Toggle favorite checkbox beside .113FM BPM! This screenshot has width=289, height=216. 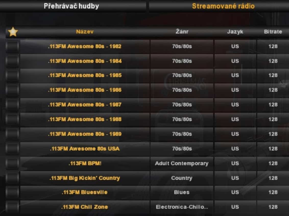12,164
